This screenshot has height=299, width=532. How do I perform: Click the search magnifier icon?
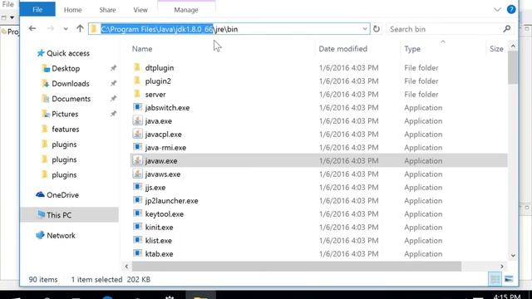[507, 29]
